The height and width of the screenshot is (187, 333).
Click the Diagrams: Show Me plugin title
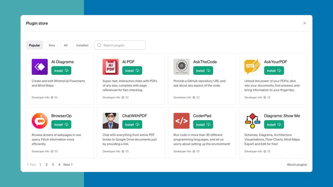[x=282, y=116]
